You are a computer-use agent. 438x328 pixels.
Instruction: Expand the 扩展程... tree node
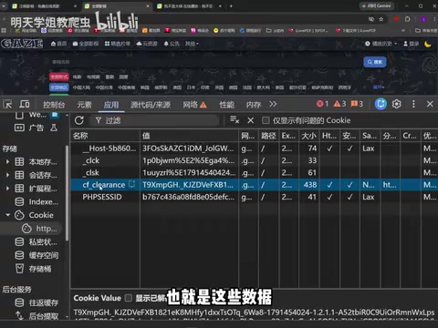(x=7, y=189)
